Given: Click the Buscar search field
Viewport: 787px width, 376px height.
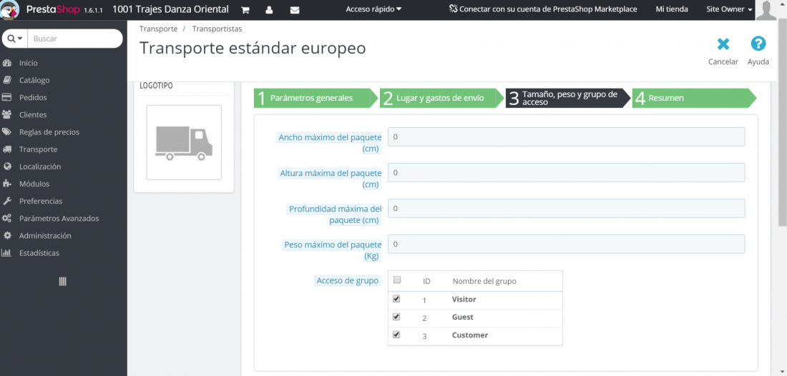Looking at the screenshot, I should 75,39.
